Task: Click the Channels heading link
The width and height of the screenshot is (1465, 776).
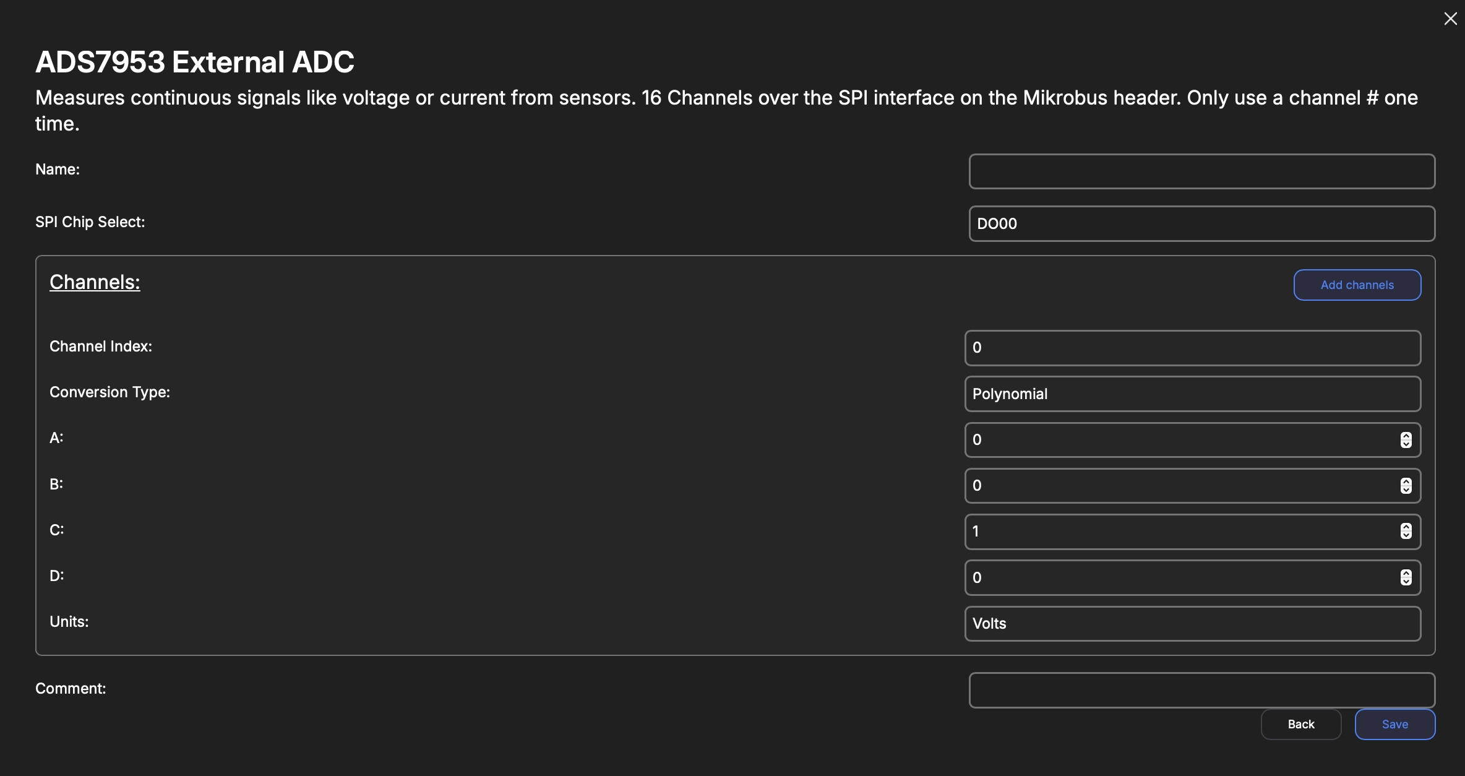Action: [95, 282]
